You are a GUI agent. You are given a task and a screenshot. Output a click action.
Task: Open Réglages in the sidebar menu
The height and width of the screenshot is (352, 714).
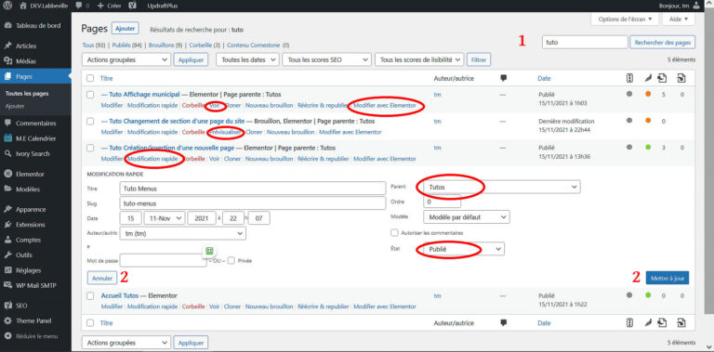pos(28,270)
